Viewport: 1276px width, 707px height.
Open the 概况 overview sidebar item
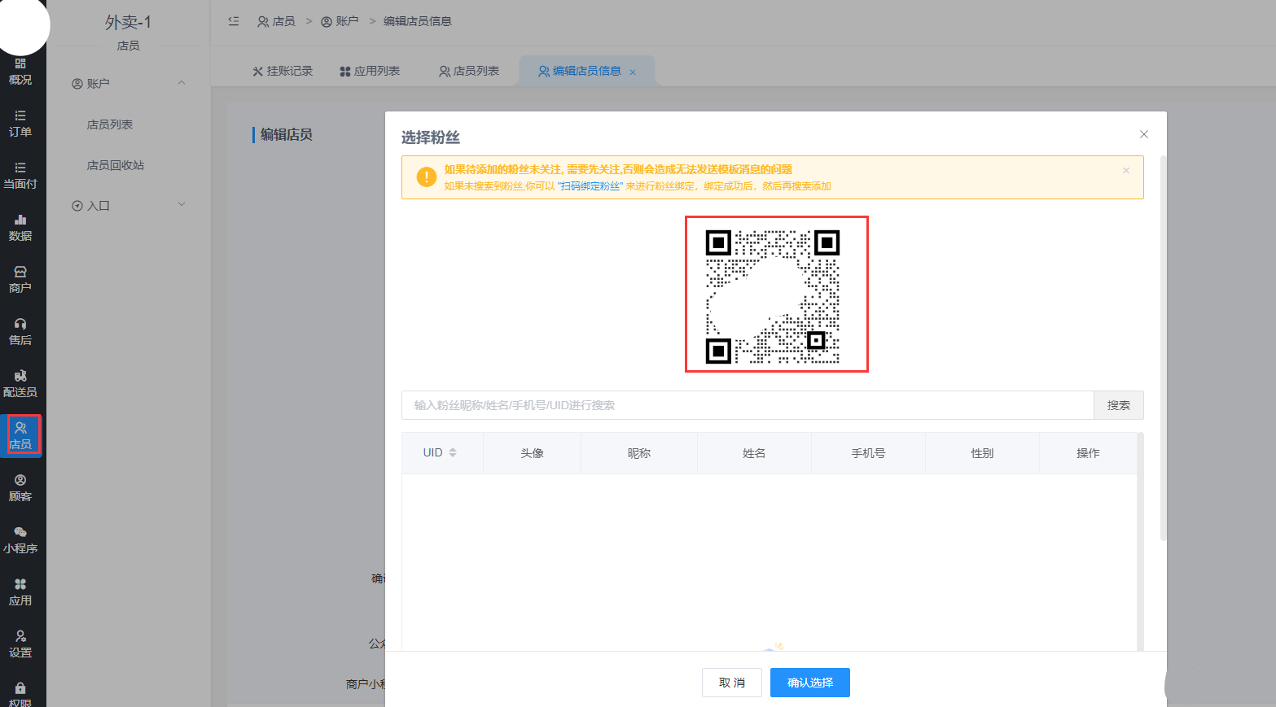[20, 72]
